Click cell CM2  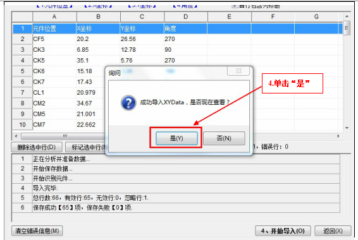click(54, 103)
